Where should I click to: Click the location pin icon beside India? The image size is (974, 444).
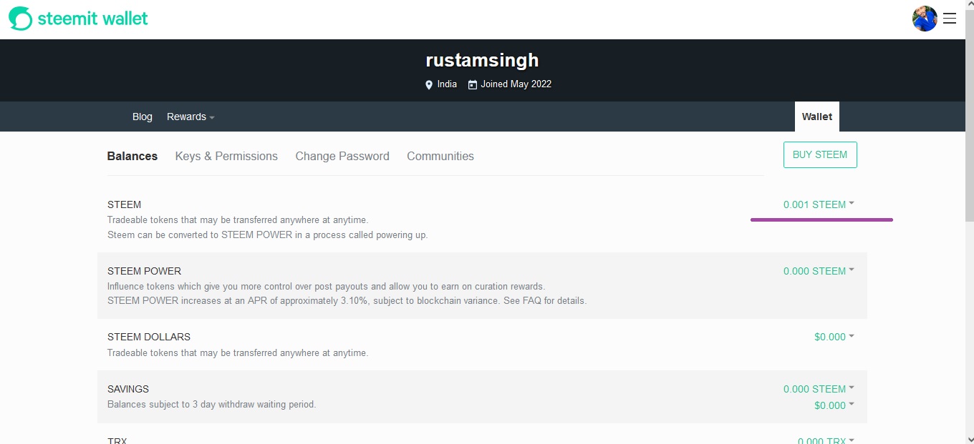(429, 84)
